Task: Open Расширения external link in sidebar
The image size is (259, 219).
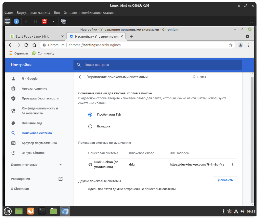Action: (x=60, y=179)
